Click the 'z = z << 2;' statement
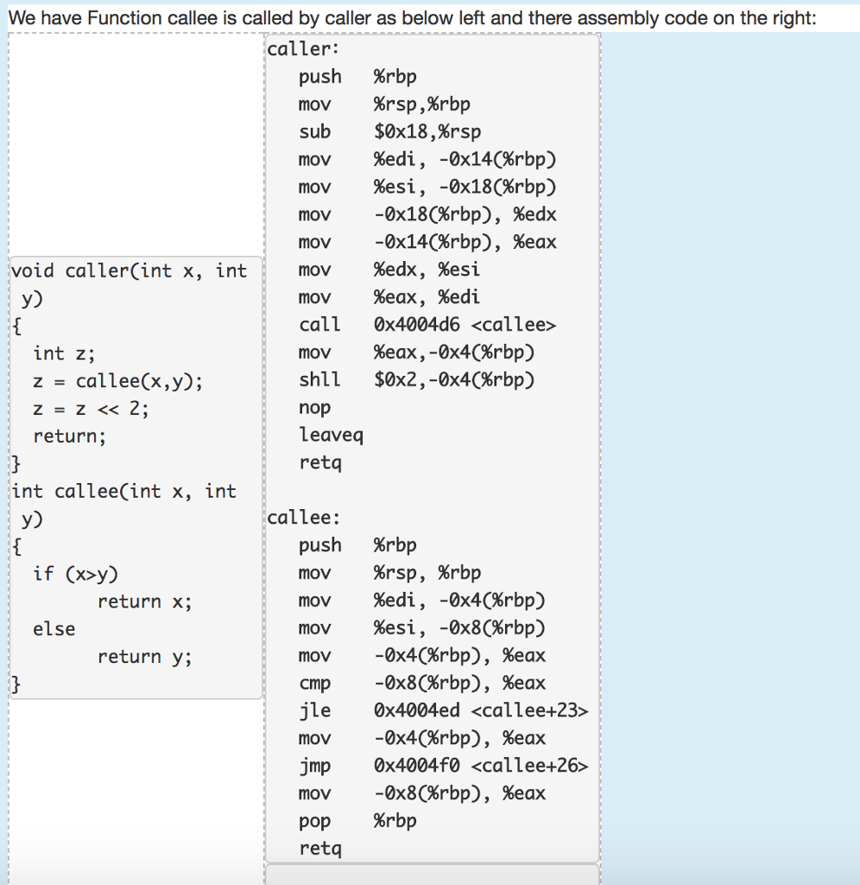 (91, 409)
